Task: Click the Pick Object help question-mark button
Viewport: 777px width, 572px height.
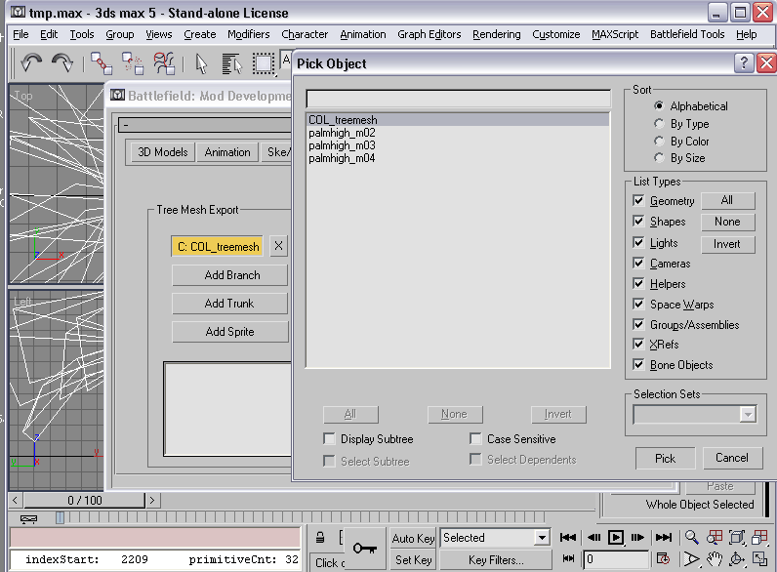Action: (743, 63)
